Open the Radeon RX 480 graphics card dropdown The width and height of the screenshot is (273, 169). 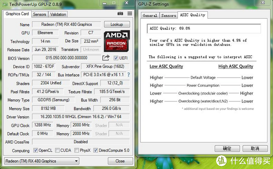point(41,161)
